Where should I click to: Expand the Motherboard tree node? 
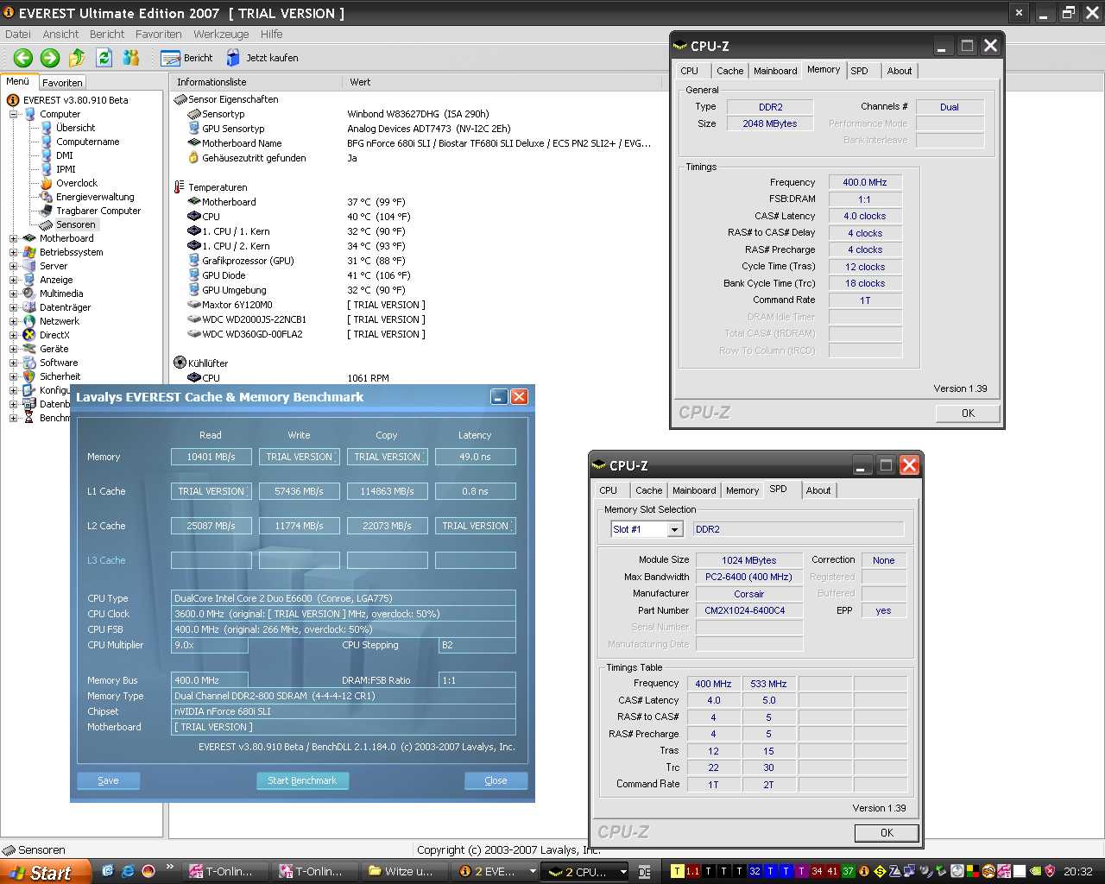tap(14, 238)
